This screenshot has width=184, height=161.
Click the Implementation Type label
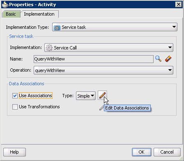coord(28,27)
